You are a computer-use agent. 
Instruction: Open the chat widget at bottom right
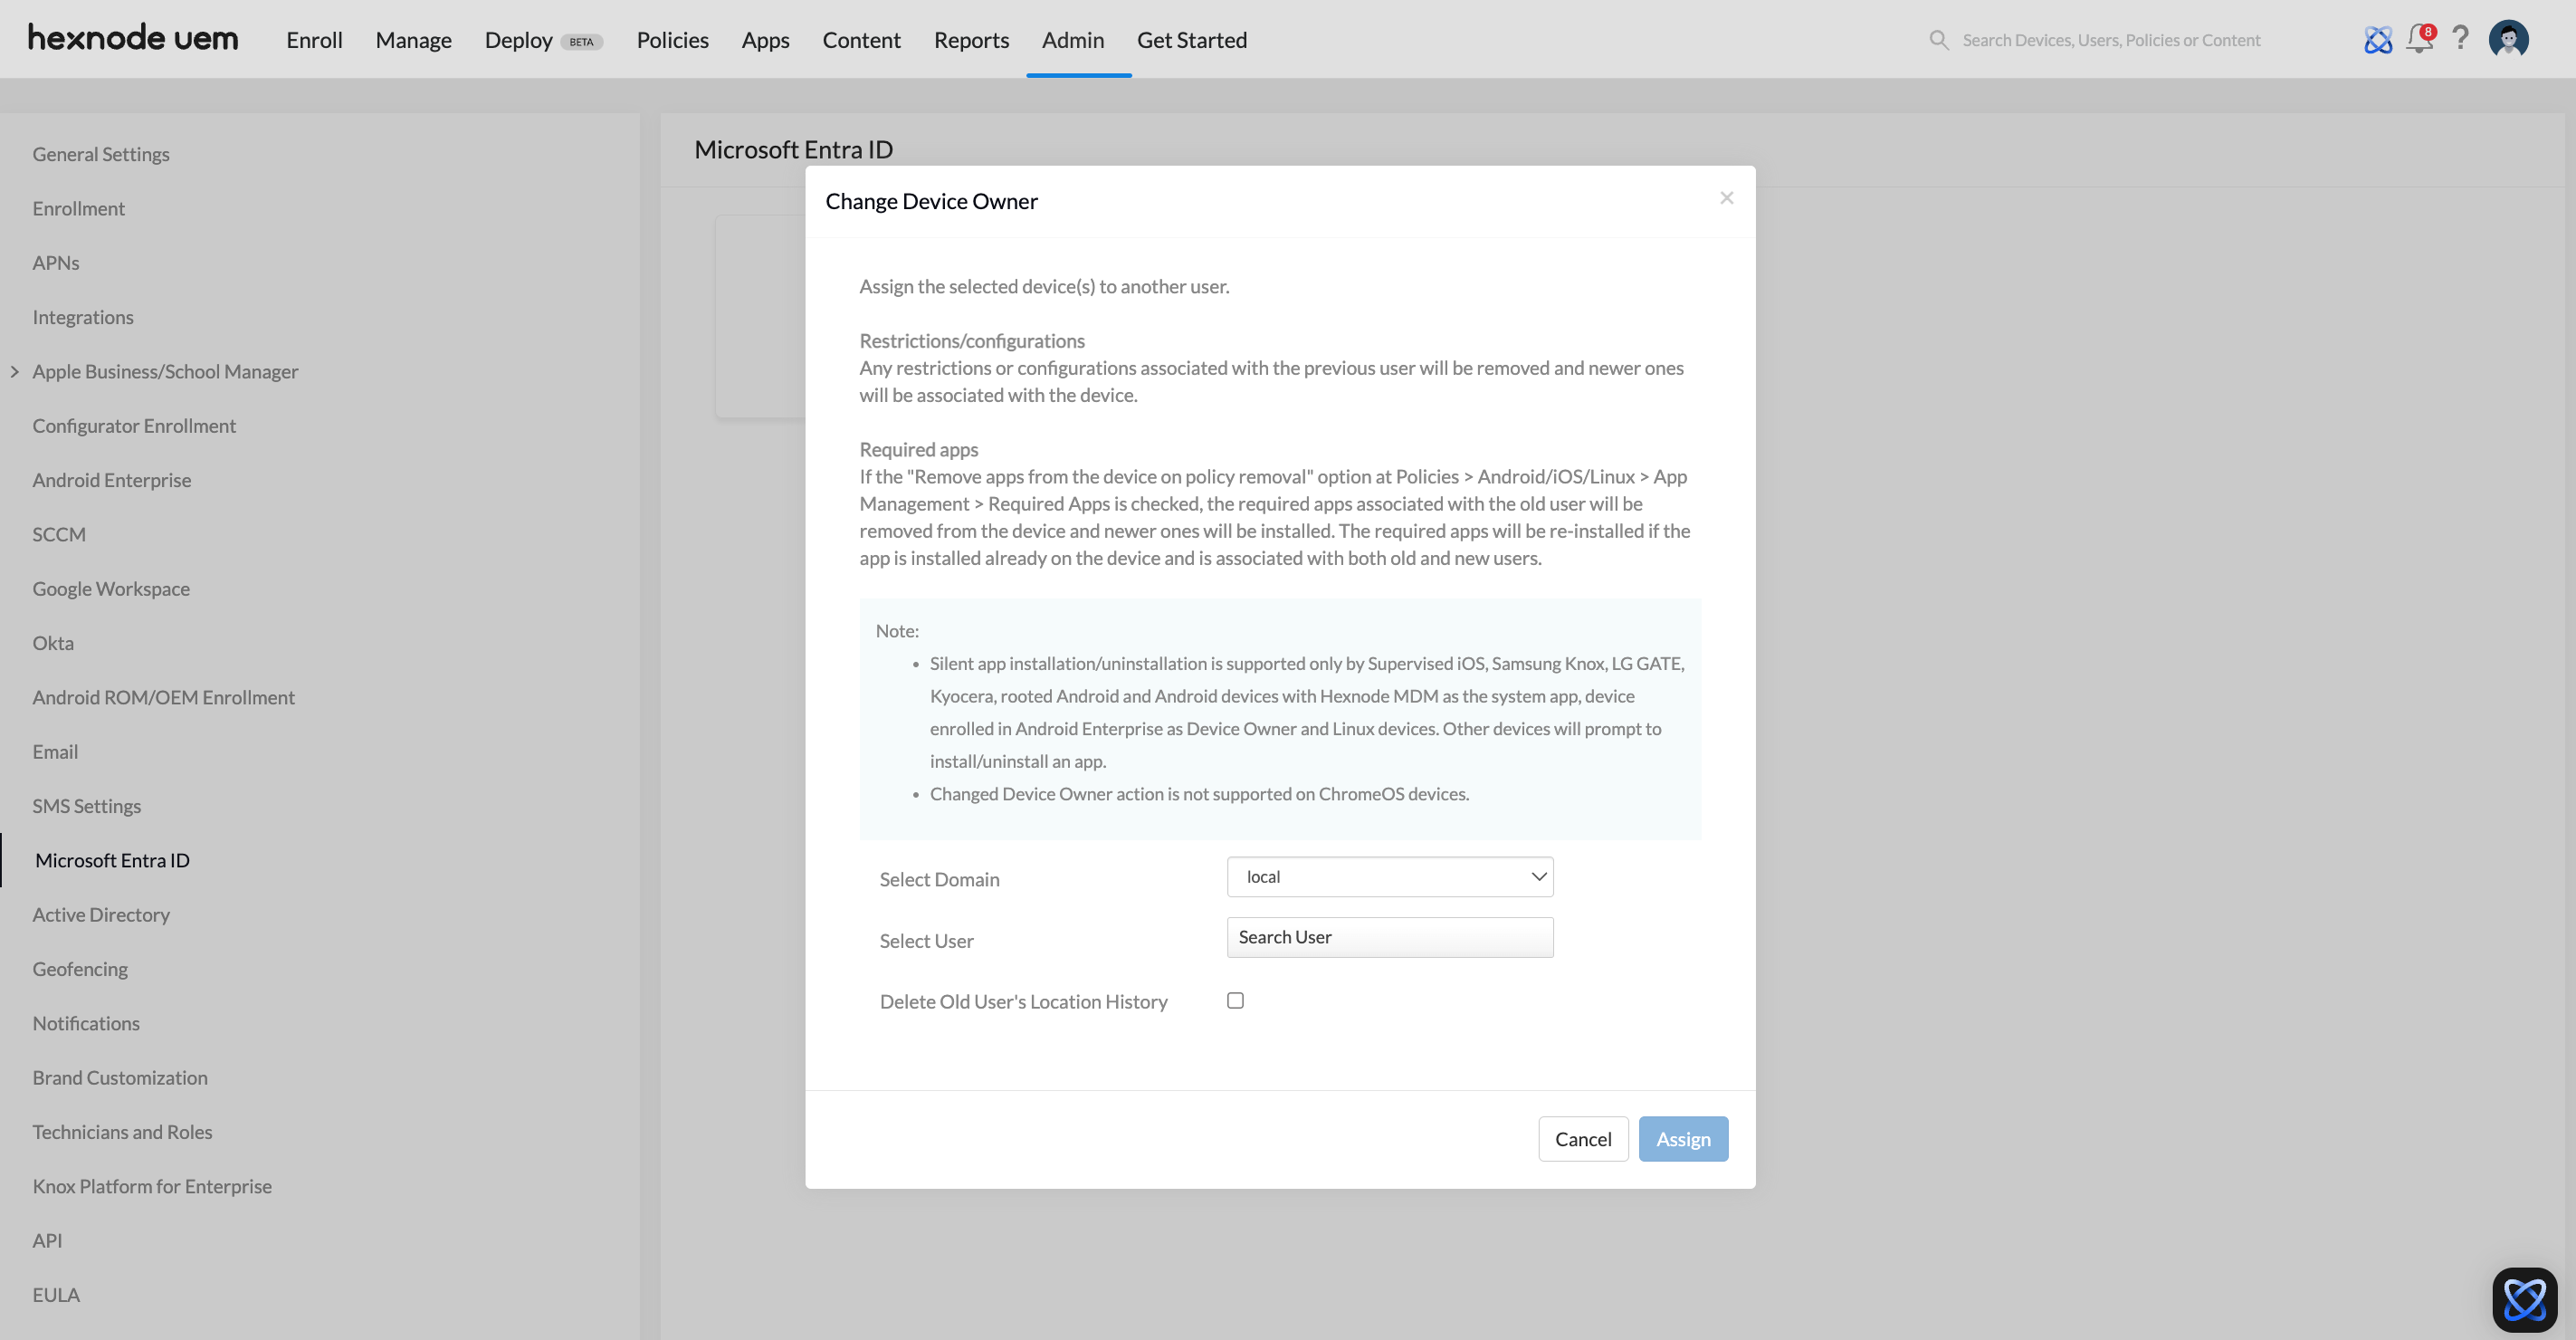click(2524, 1299)
